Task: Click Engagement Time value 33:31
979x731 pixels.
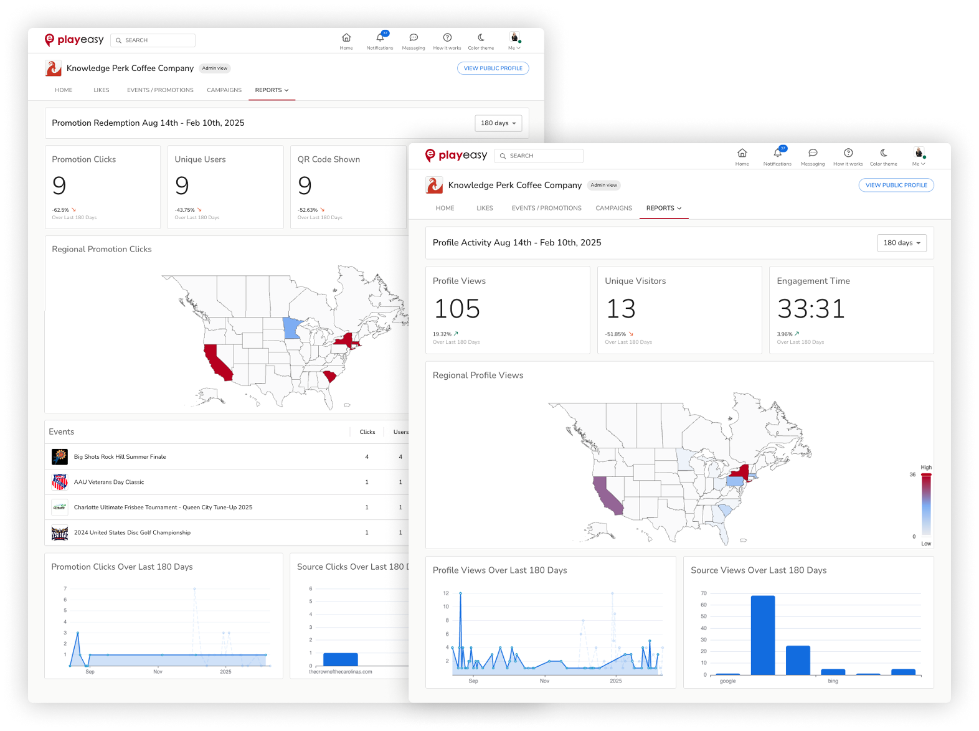Action: (x=811, y=309)
